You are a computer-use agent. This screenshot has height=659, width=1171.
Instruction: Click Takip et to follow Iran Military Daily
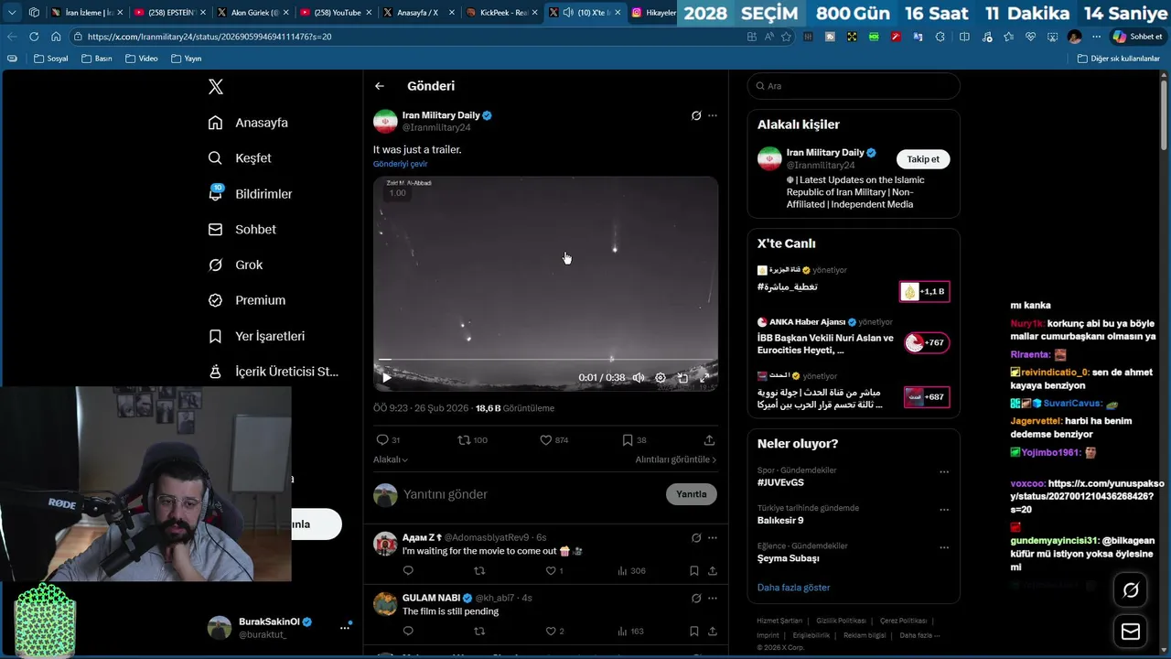[x=923, y=159]
